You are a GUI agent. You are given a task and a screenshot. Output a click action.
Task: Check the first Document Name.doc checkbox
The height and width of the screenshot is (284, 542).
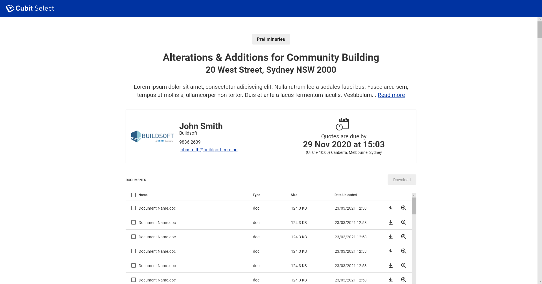pyautogui.click(x=134, y=208)
